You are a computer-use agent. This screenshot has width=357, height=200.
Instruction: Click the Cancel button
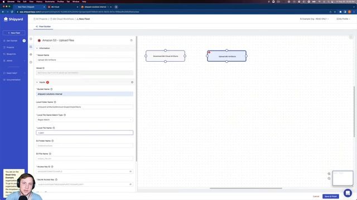(316, 196)
